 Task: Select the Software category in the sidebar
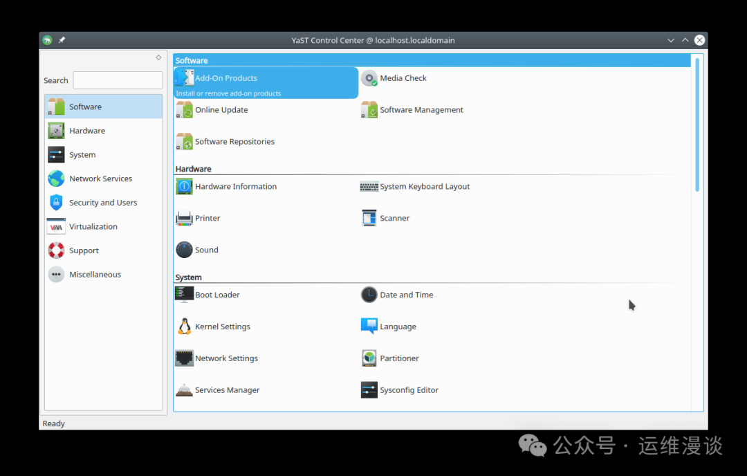(x=103, y=107)
